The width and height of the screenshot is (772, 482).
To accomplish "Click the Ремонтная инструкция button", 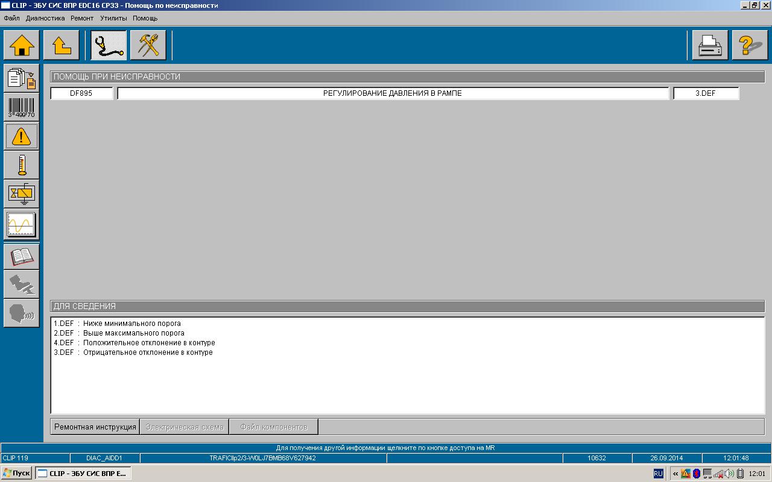I will pyautogui.click(x=95, y=427).
